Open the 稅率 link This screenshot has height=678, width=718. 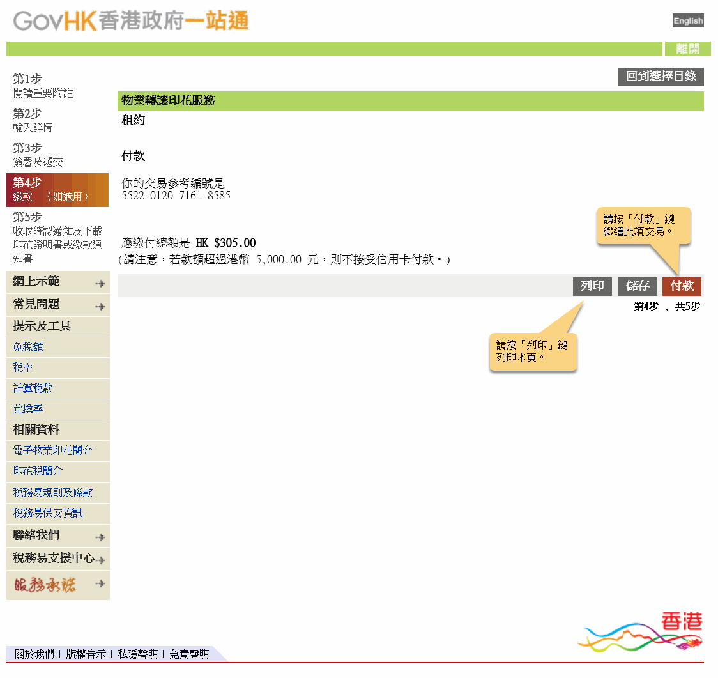point(23,367)
